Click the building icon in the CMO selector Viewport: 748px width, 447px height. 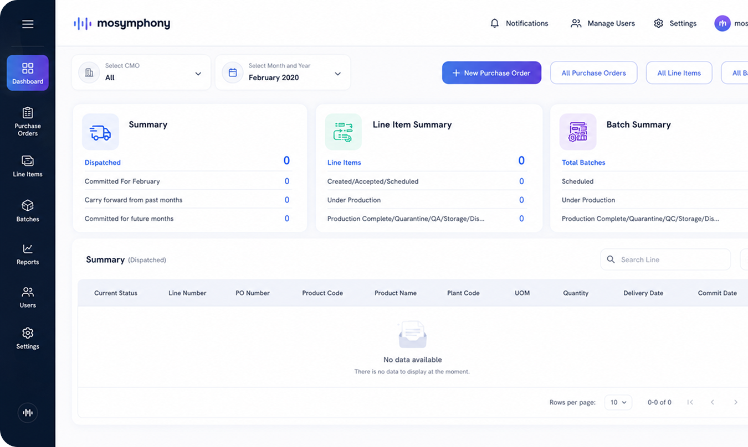89,72
